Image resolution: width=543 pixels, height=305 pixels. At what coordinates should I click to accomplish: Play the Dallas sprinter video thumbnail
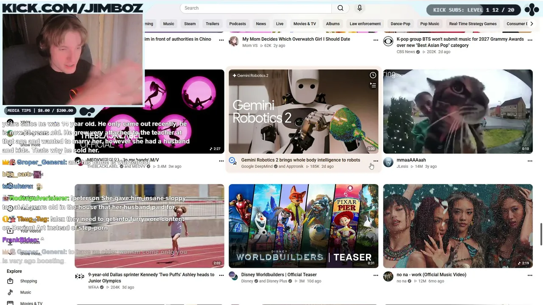click(x=149, y=226)
